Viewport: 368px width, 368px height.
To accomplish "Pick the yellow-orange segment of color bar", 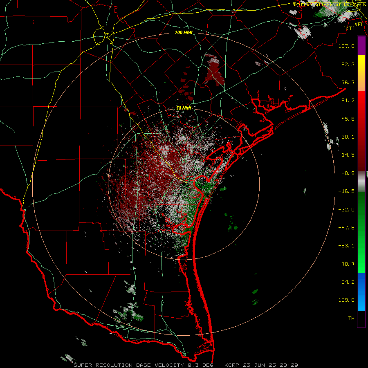I will pos(361,73).
